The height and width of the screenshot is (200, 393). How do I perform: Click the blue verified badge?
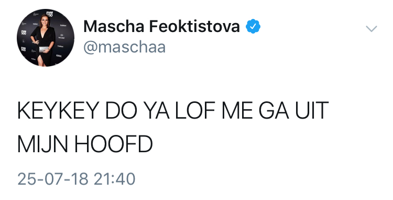[253, 26]
